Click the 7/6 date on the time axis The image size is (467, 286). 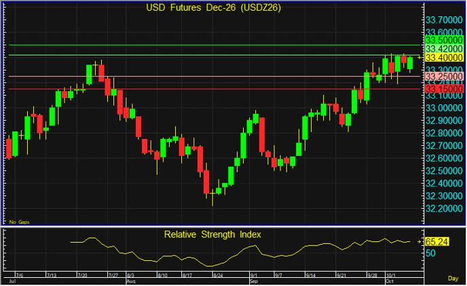20,276
